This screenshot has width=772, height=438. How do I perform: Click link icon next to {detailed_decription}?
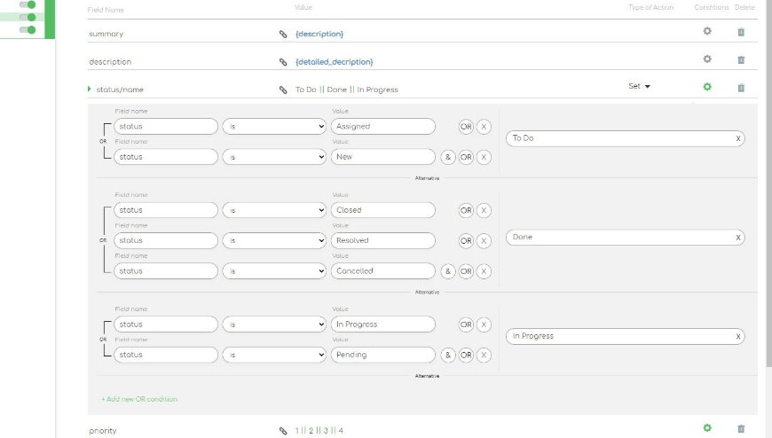point(283,62)
